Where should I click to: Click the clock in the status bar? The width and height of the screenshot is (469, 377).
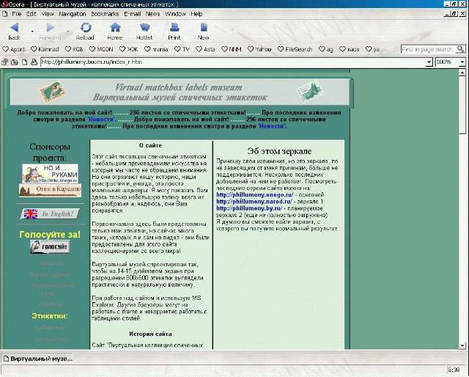click(x=454, y=370)
